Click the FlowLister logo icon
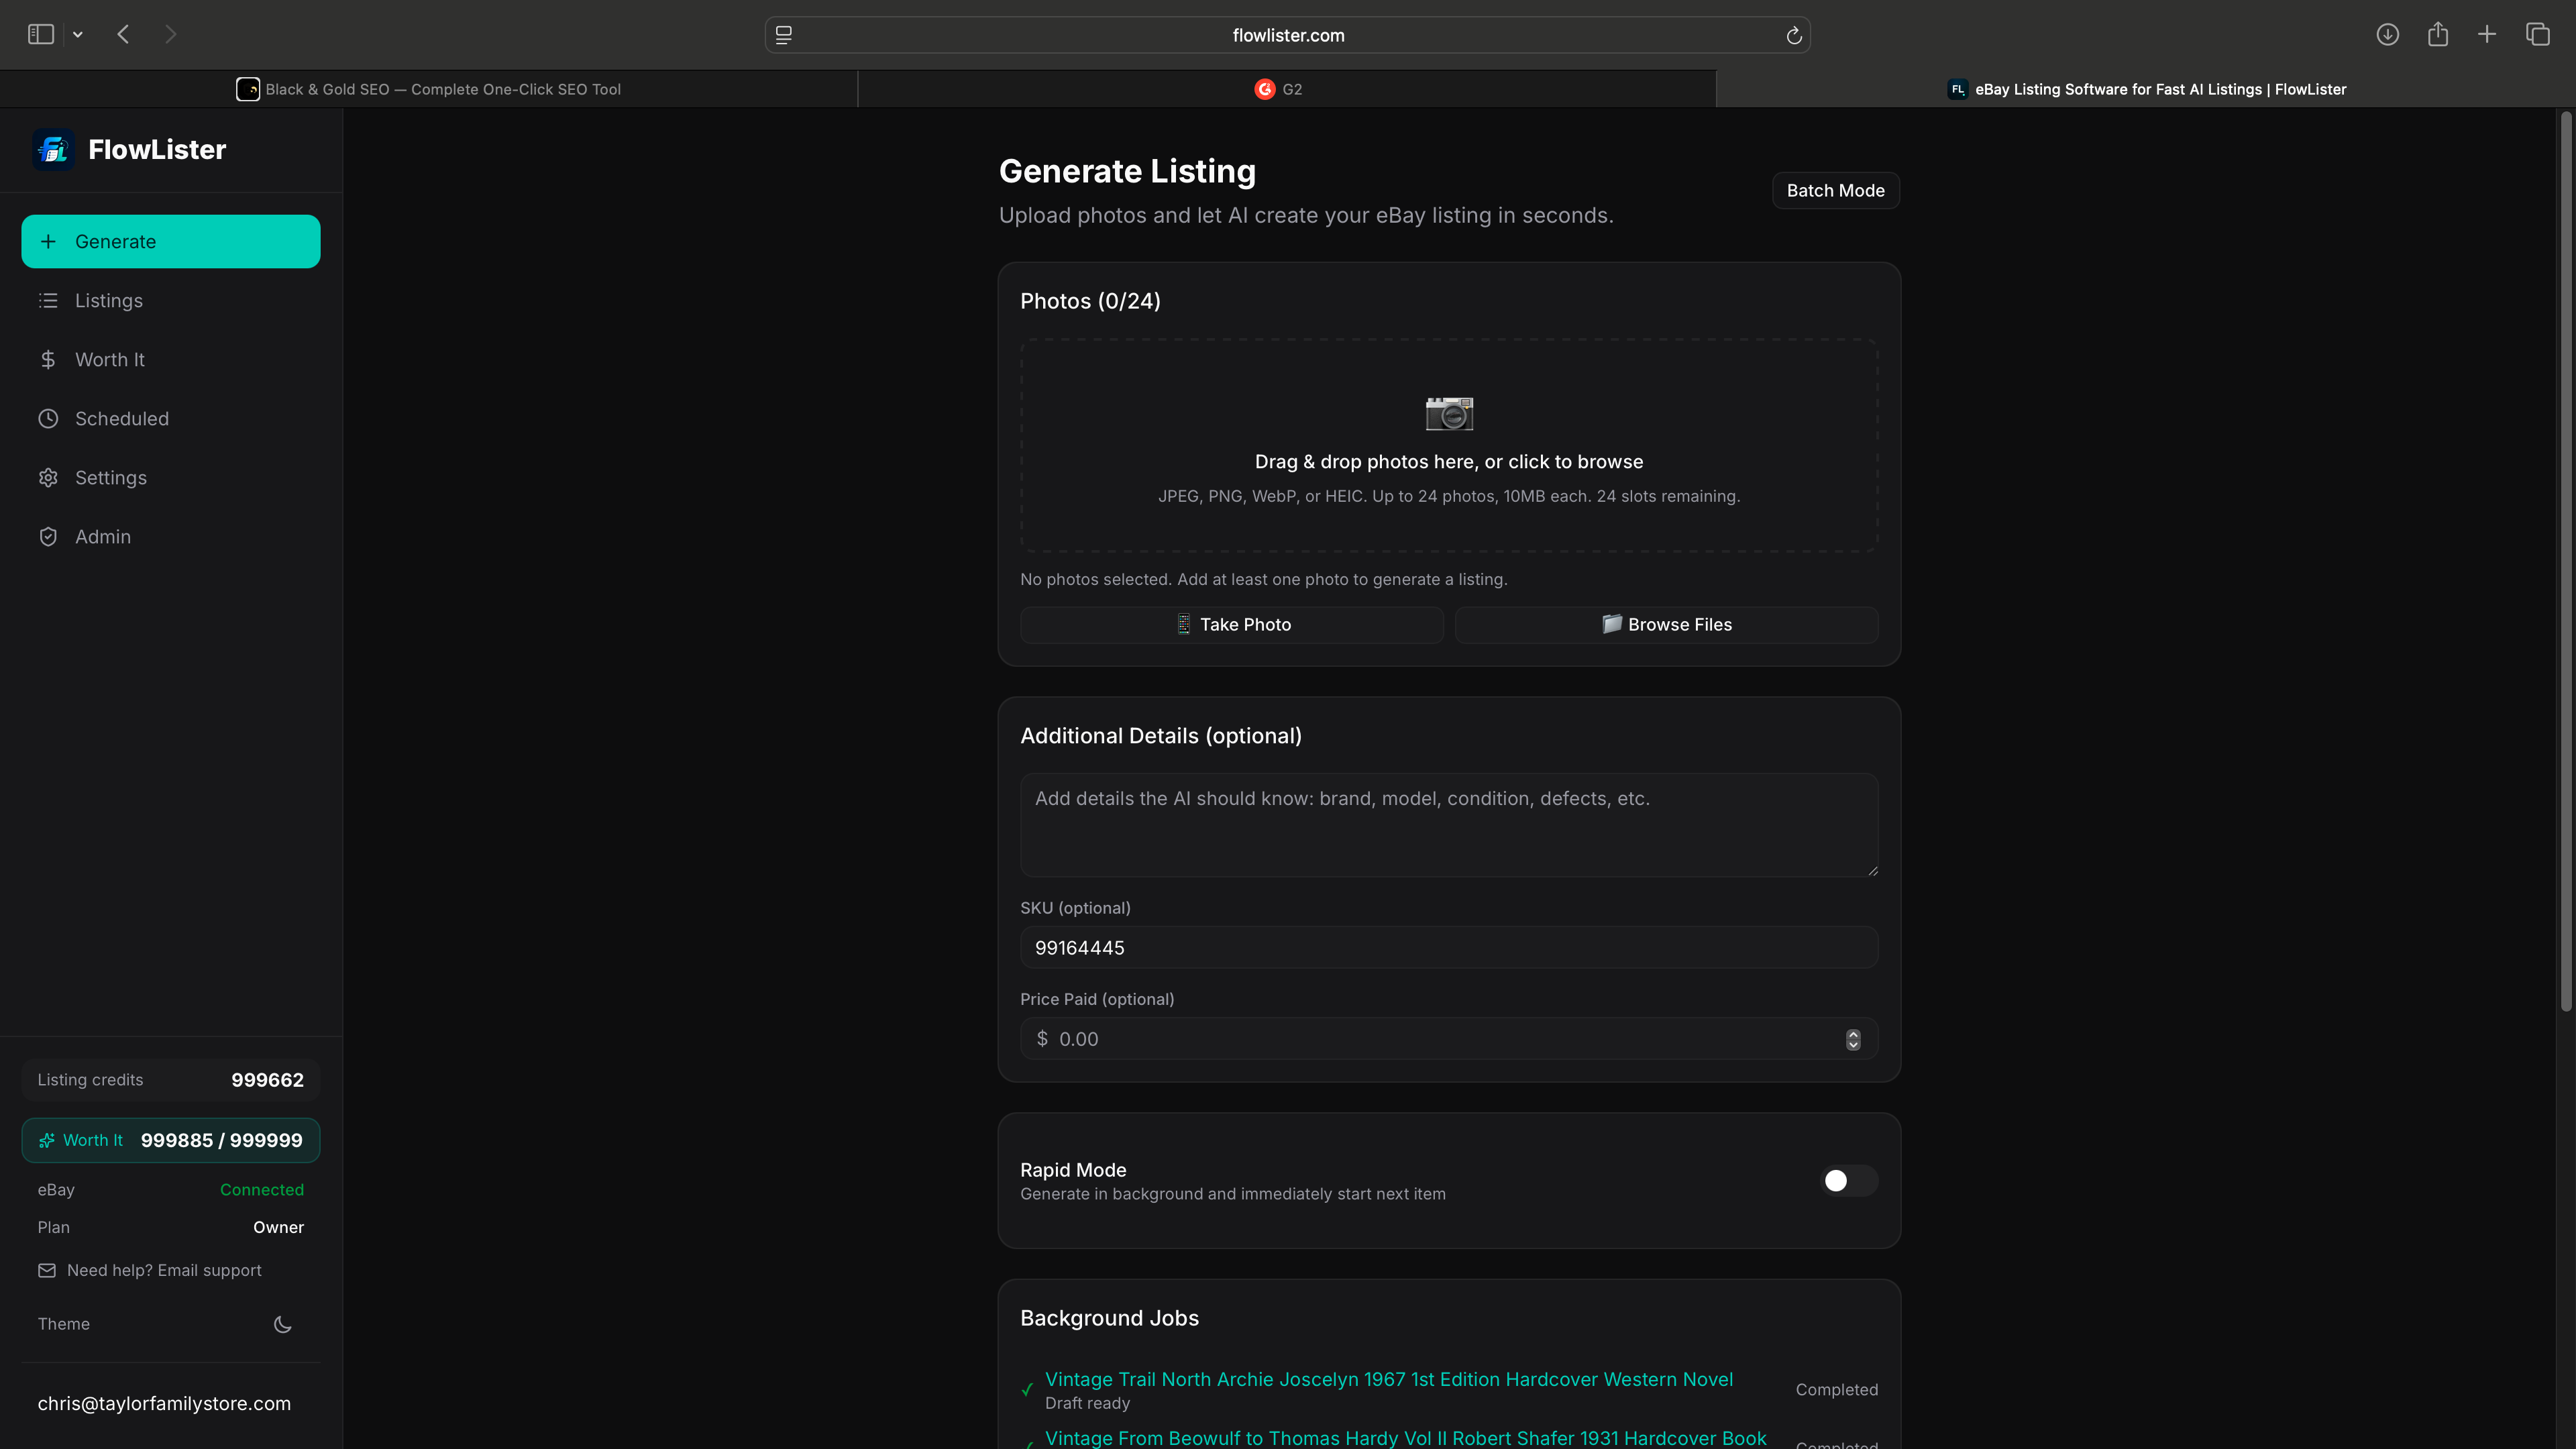This screenshot has height=1449, width=2576. click(x=53, y=150)
